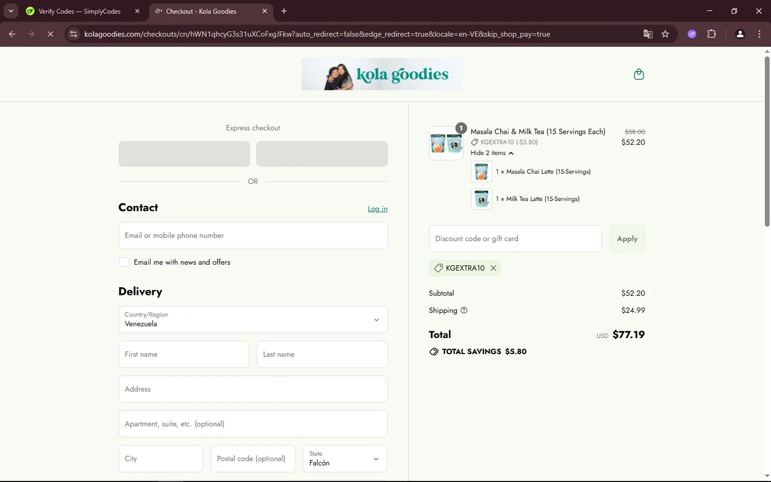This screenshot has width=771, height=482.
Task: Open a new browser tab
Action: 284,11
